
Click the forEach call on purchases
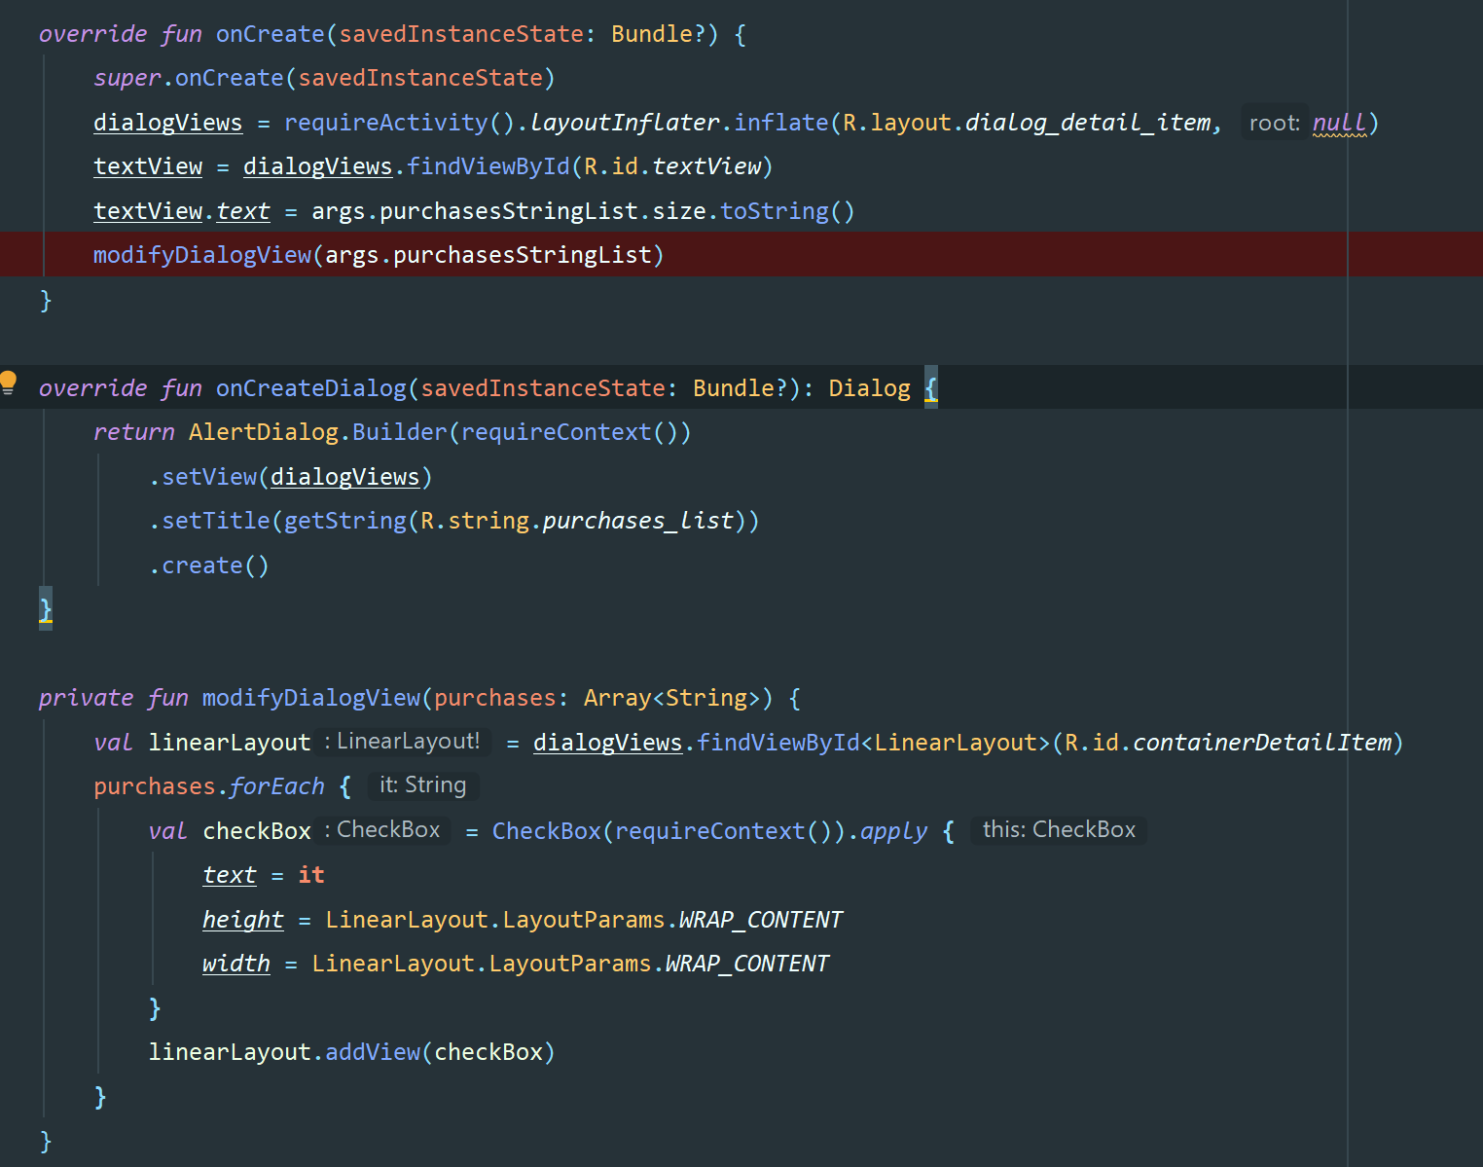276,786
